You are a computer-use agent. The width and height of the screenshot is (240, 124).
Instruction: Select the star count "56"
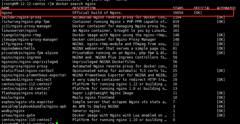point(175,62)
